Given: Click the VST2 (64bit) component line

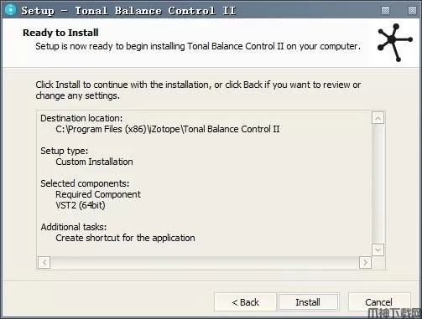Looking at the screenshot, I should (81, 205).
